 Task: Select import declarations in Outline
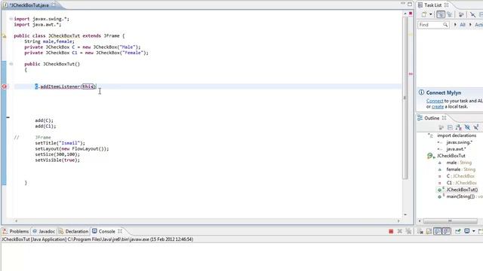coord(457,135)
